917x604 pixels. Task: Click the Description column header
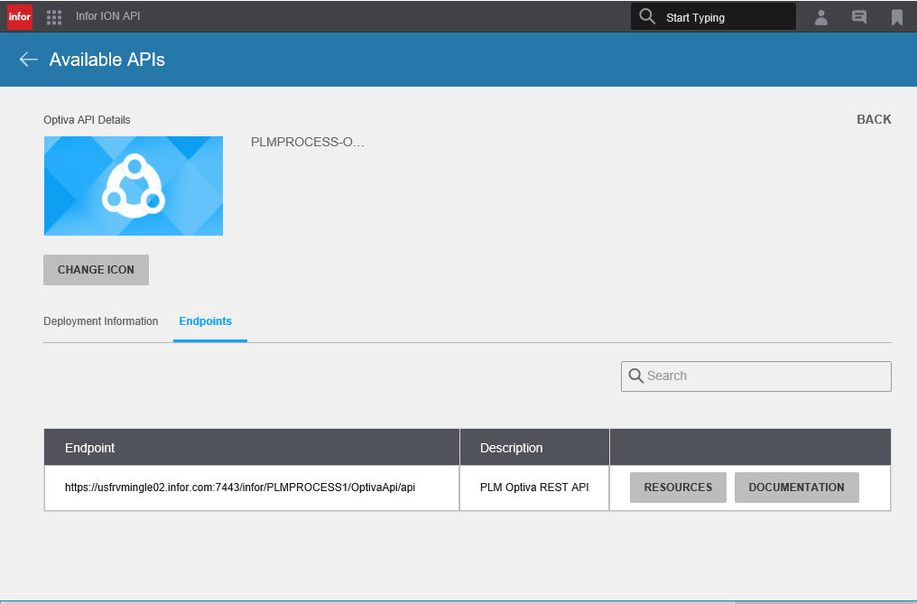point(534,448)
